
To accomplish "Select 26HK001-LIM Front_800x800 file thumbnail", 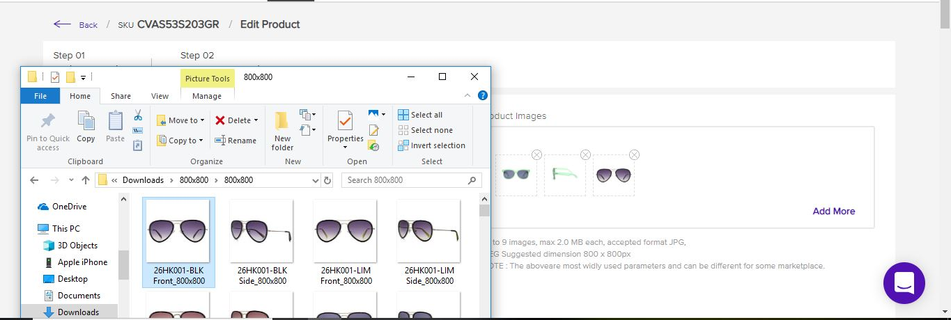I will (x=346, y=242).
